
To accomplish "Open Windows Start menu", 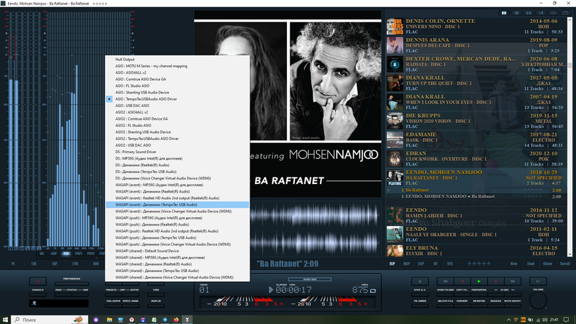I will [x=5, y=319].
